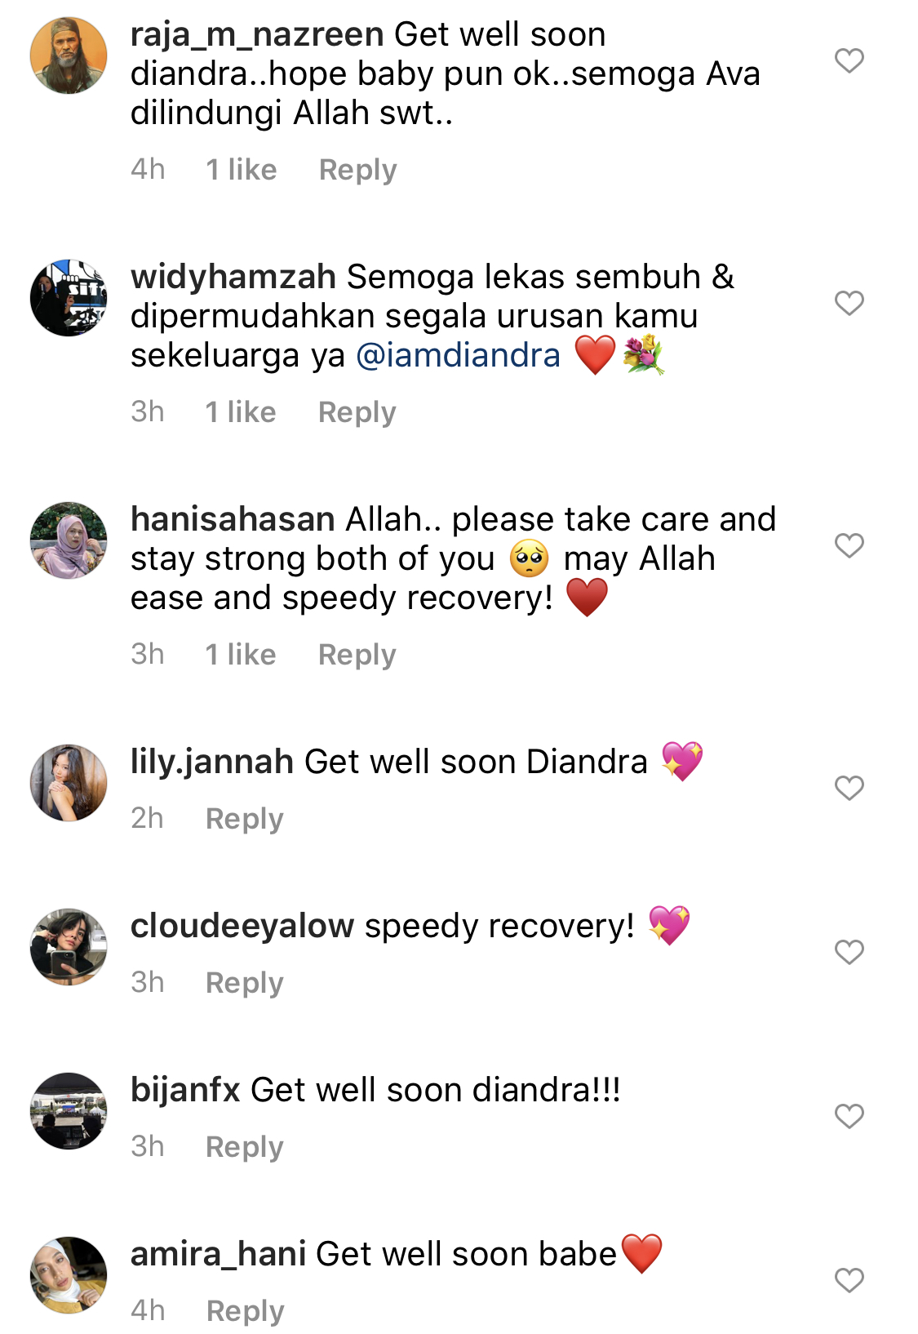The width and height of the screenshot is (918, 1334).
Task: Tap heart icon on widyhamzah's comment
Action: click(849, 303)
